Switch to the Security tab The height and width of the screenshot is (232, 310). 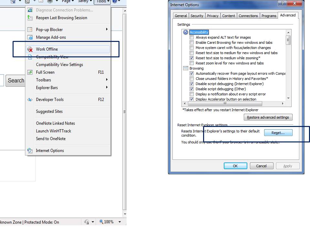point(197,16)
